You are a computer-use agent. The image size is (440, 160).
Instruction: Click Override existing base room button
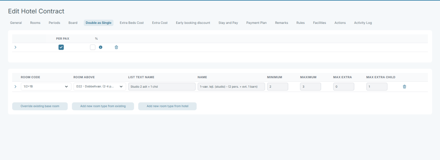[40, 106]
